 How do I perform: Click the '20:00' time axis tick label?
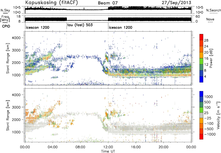click(x=163, y=147)
